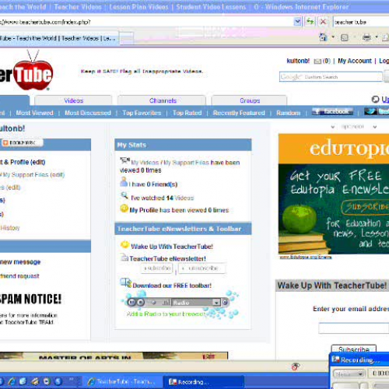Click the printer icon in toolbar
The image size is (389, 389).
[x=366, y=37]
